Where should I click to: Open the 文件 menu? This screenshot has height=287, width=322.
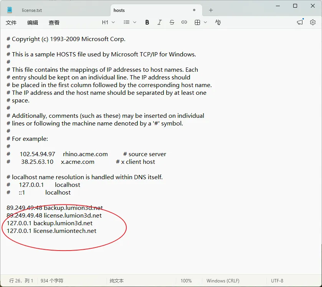(11, 22)
